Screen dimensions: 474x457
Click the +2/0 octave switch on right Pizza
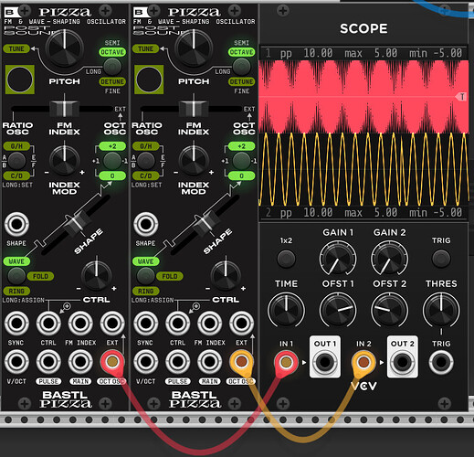(x=241, y=160)
